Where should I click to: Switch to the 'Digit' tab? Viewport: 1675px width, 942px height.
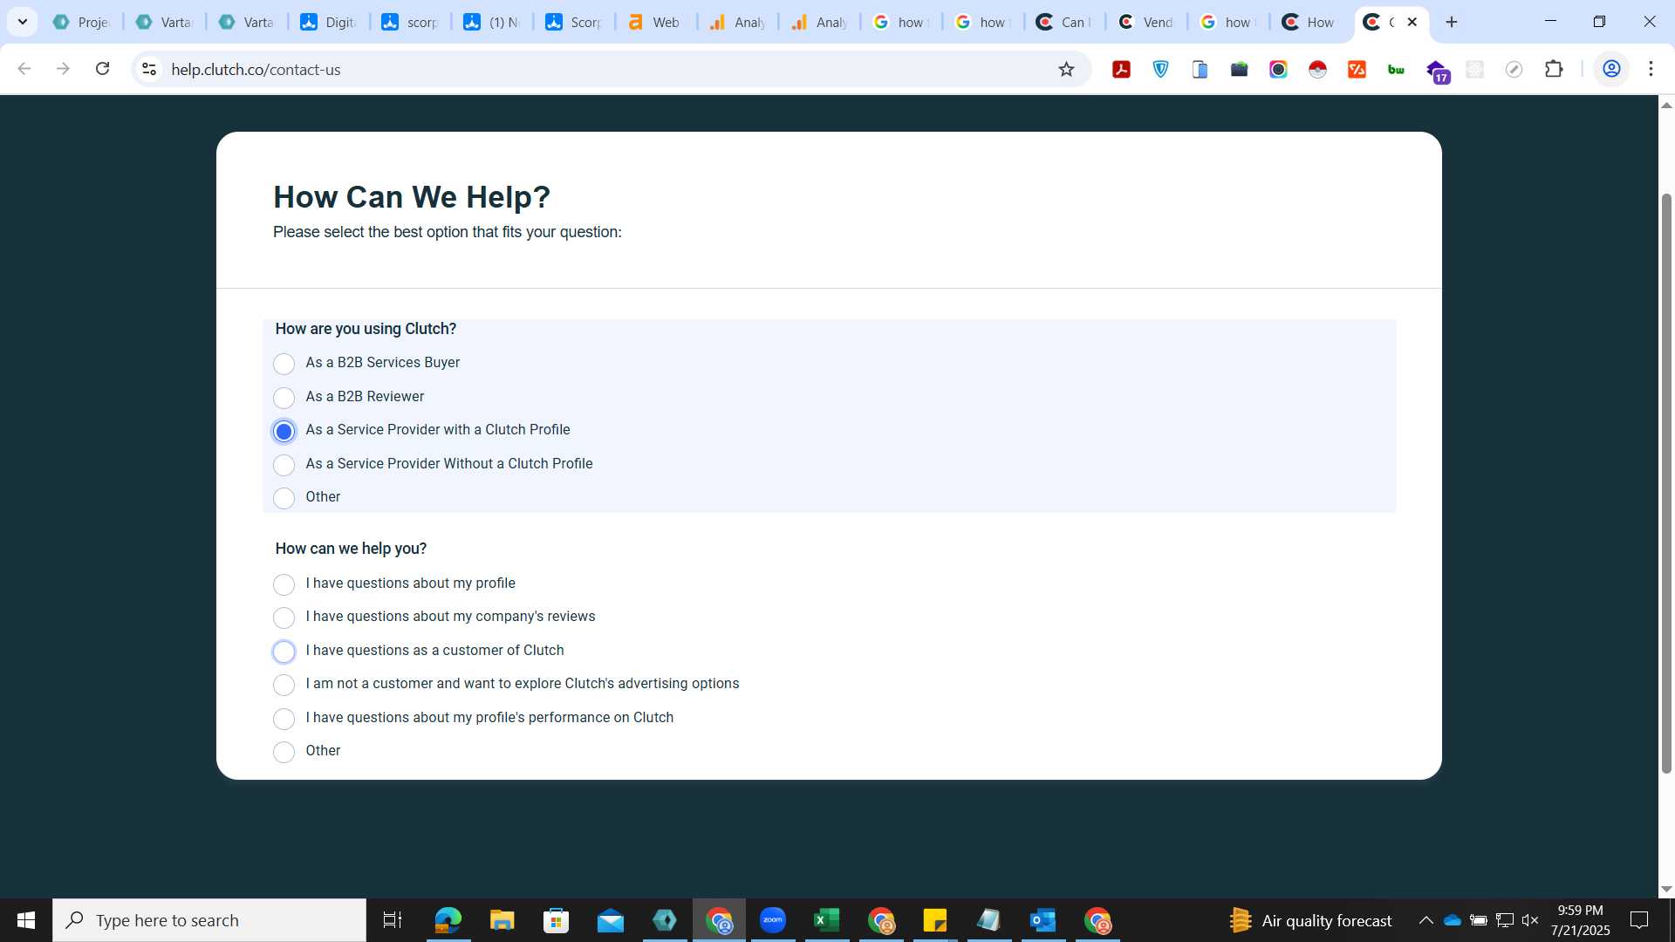[x=329, y=22]
